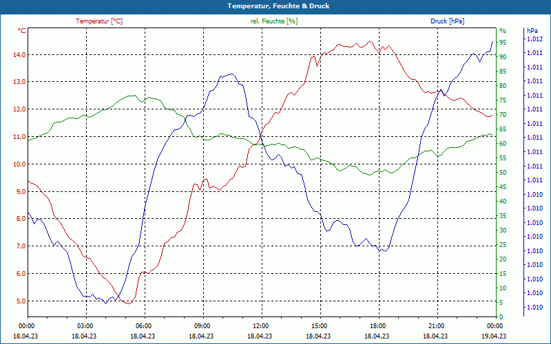Click the 15 humidity axis value
The width and height of the screenshot is (551, 344).
pos(503,273)
